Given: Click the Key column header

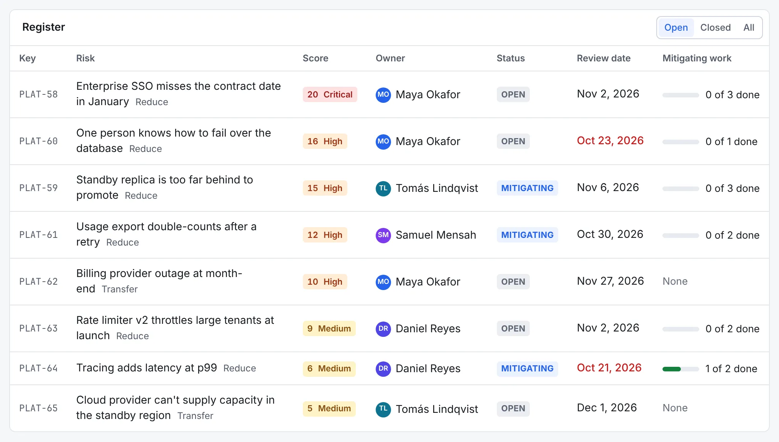Looking at the screenshot, I should click(27, 58).
